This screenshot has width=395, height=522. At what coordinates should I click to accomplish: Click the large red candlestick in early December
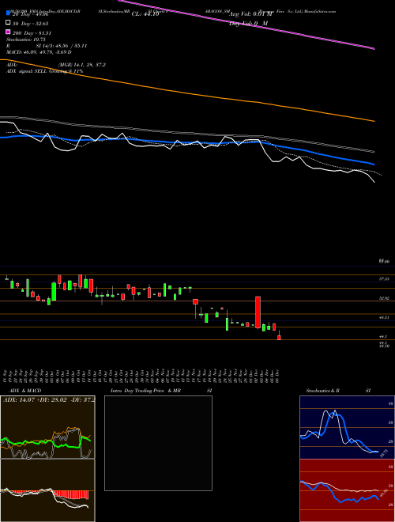tap(258, 312)
